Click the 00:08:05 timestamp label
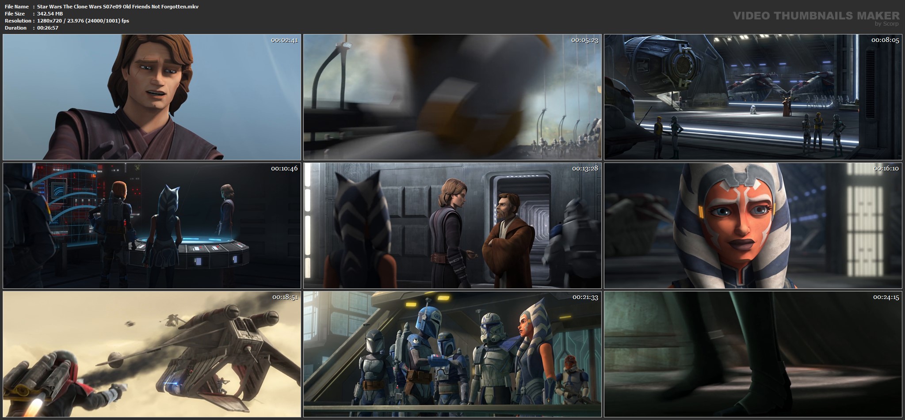905x420 pixels. pos(886,40)
